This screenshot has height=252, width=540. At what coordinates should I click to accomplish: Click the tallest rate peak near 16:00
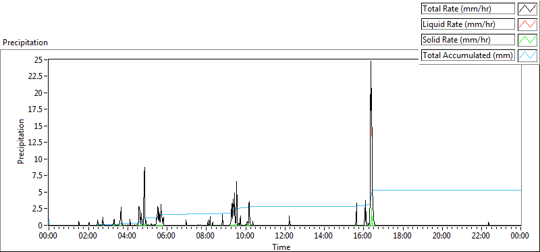click(x=371, y=62)
